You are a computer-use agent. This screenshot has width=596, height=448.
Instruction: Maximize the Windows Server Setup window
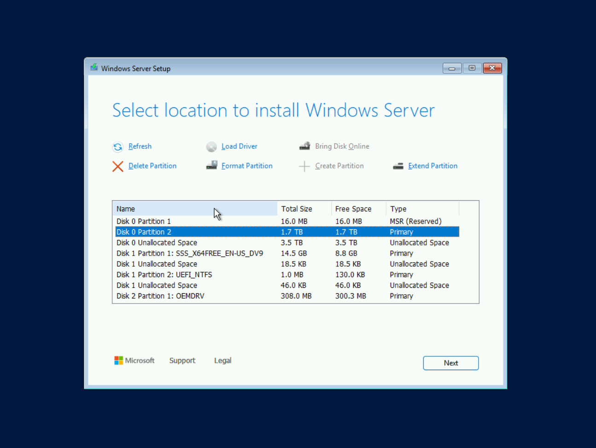coord(472,68)
